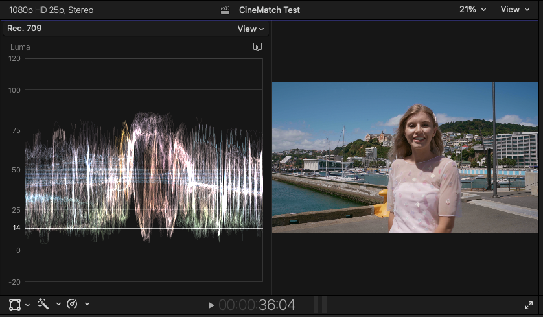Click the Transform tool icon
Viewport: 543px width, 317px height.
coord(14,304)
